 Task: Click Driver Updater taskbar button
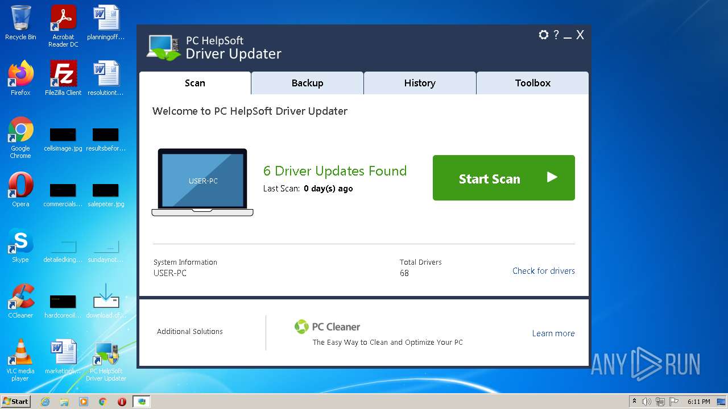click(142, 402)
